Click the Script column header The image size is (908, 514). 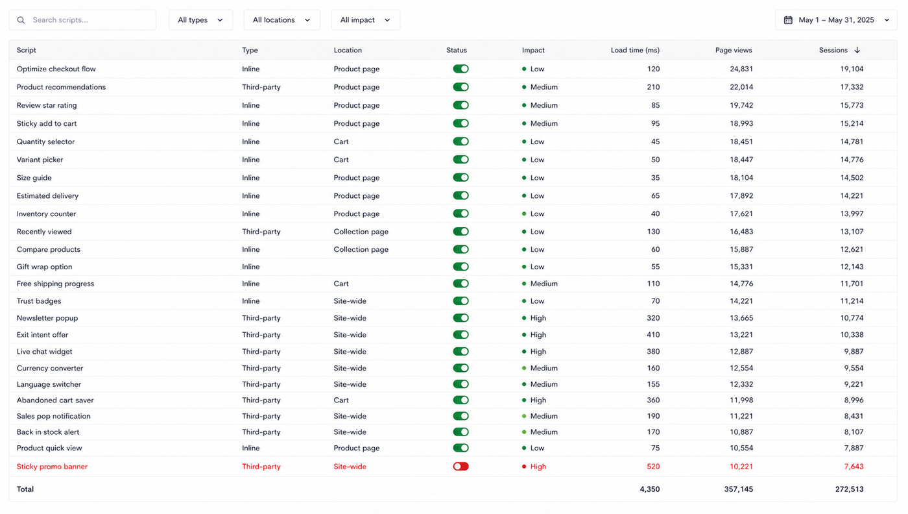27,50
